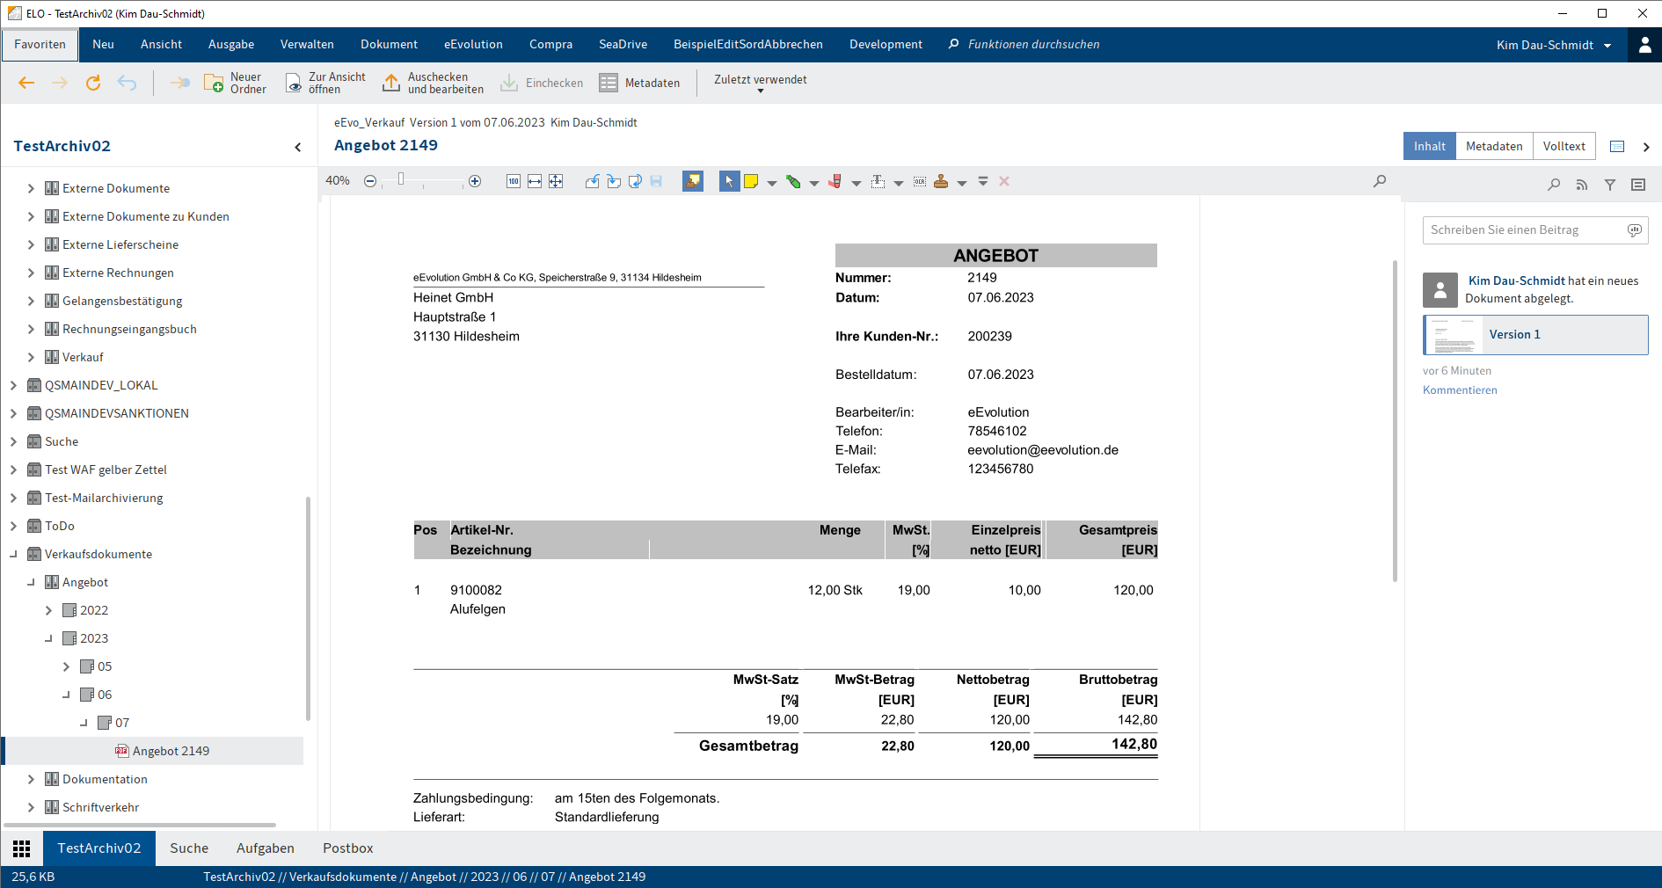Subscribe to the feed via RSS icon

point(1582,185)
